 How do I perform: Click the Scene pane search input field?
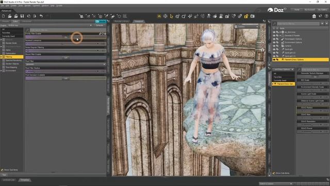point(299,24)
